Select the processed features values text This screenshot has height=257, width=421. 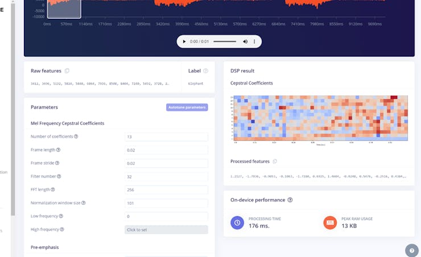point(319,176)
